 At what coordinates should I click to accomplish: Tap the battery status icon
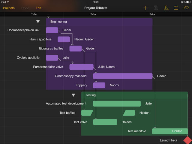(189, 2)
